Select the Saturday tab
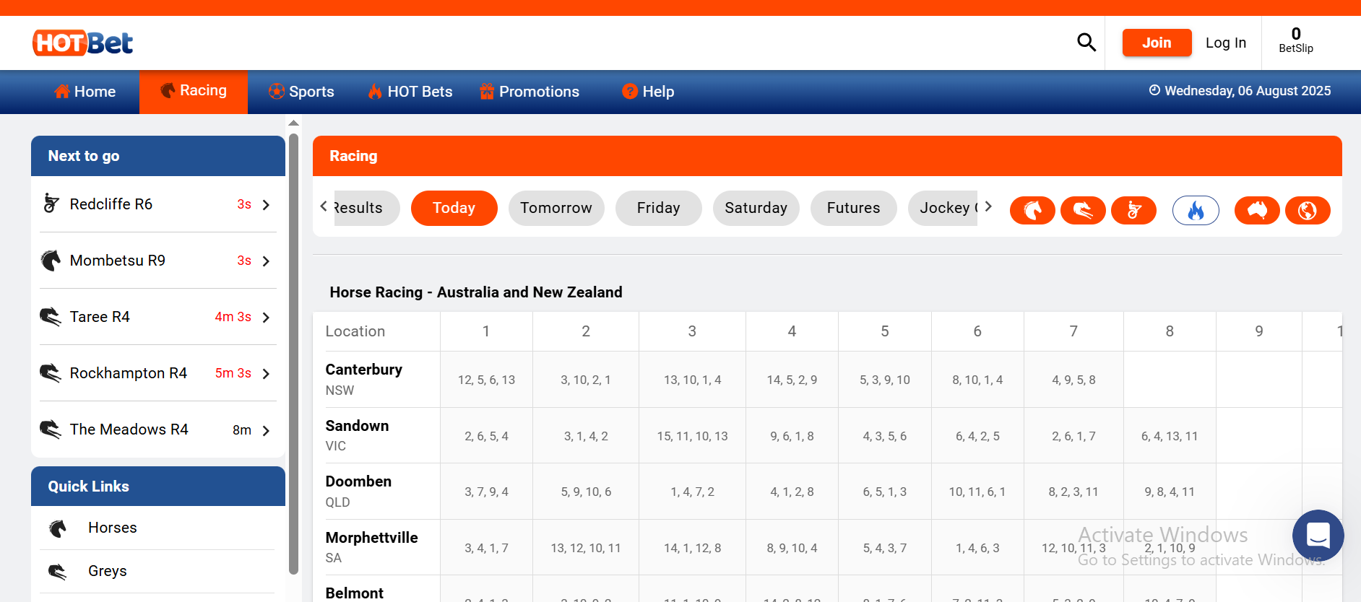The width and height of the screenshot is (1361, 602). (x=756, y=208)
